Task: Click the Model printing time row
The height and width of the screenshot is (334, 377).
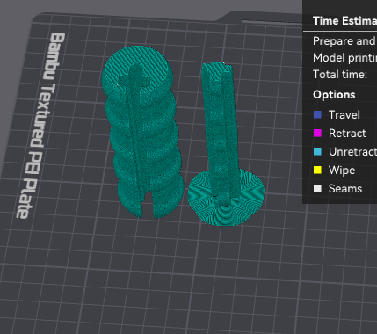Action: 344,58
